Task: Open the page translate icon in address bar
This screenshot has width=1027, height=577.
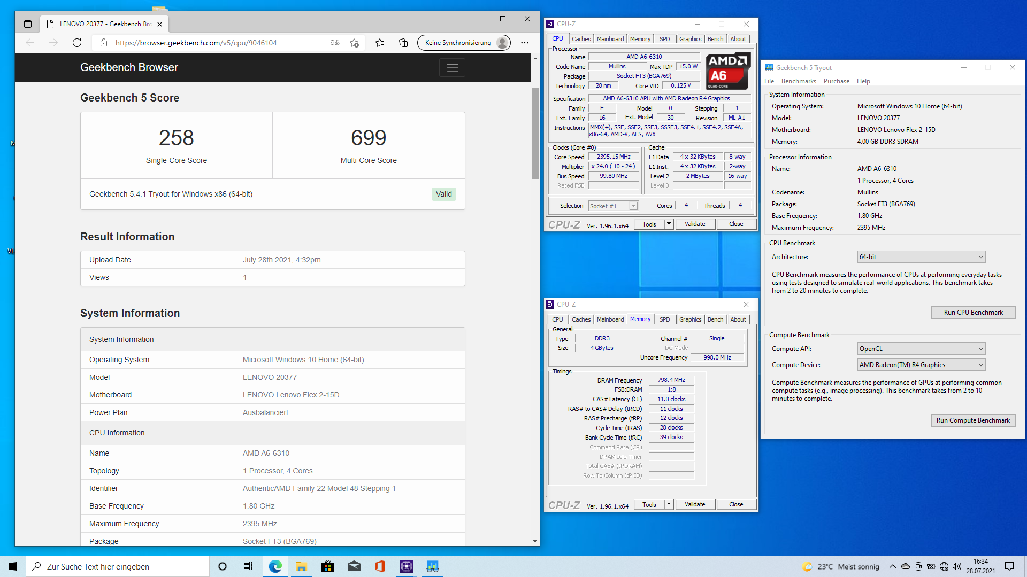Action: tap(335, 43)
